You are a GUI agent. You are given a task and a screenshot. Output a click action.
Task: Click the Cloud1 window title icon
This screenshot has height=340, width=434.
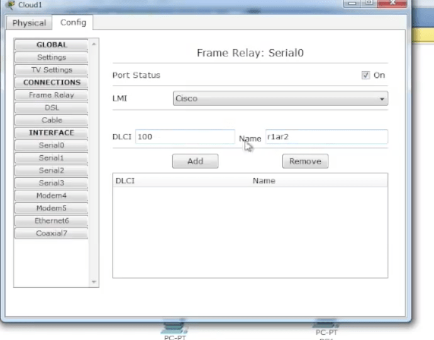pos(9,4)
